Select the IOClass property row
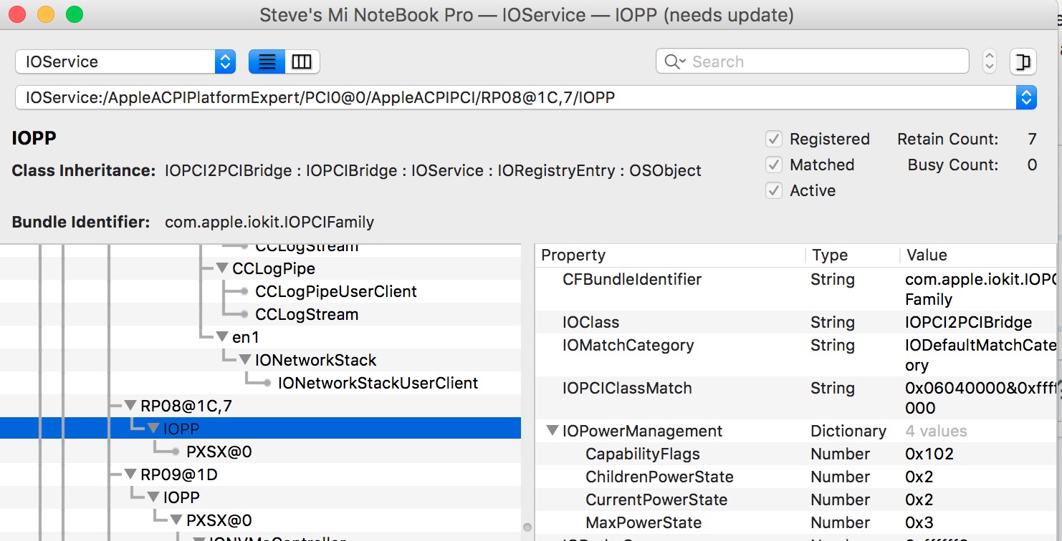This screenshot has width=1062, height=541. tap(795, 322)
